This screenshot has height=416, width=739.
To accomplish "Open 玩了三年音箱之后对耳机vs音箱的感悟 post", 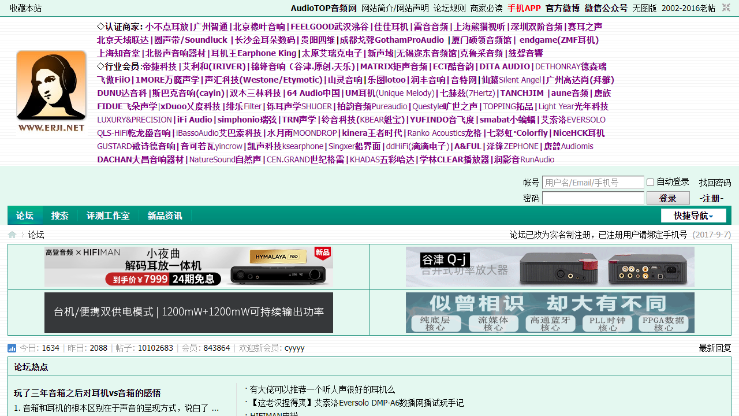I will coord(87,393).
